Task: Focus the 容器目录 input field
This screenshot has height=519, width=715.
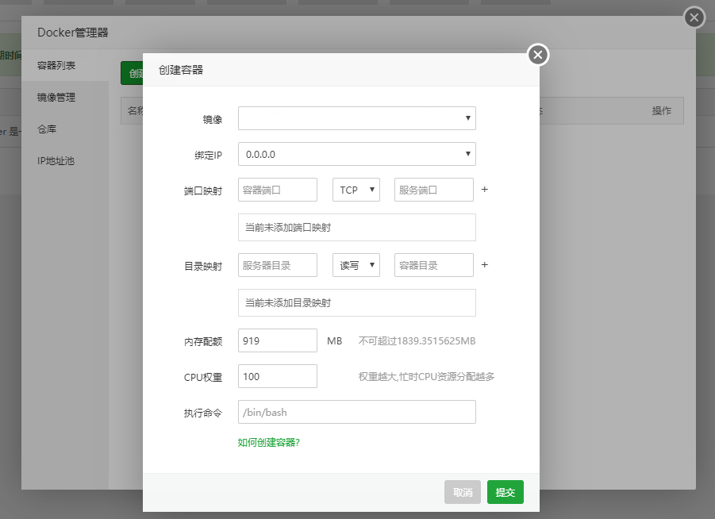Action: pos(433,265)
